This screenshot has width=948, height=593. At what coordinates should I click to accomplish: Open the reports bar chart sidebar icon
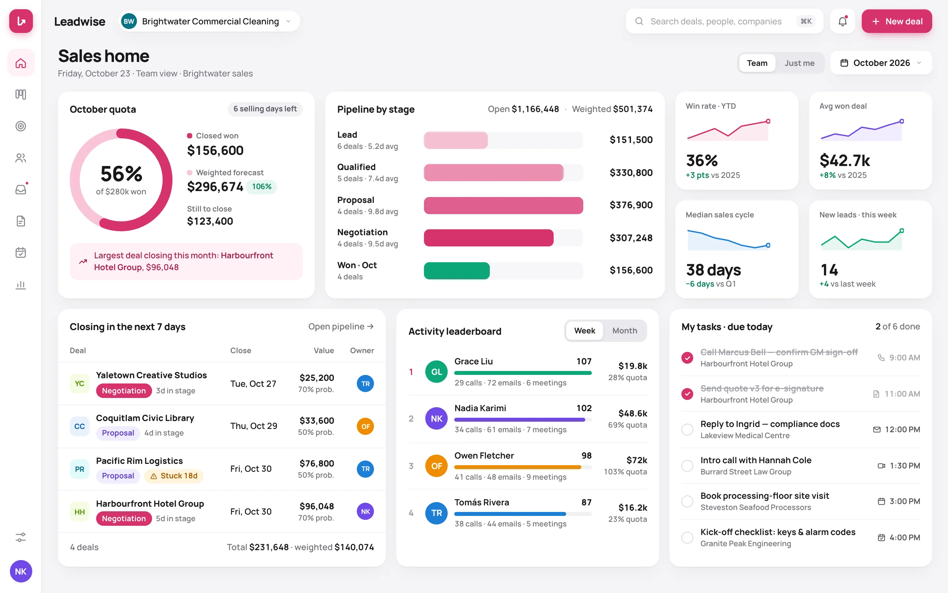[21, 285]
